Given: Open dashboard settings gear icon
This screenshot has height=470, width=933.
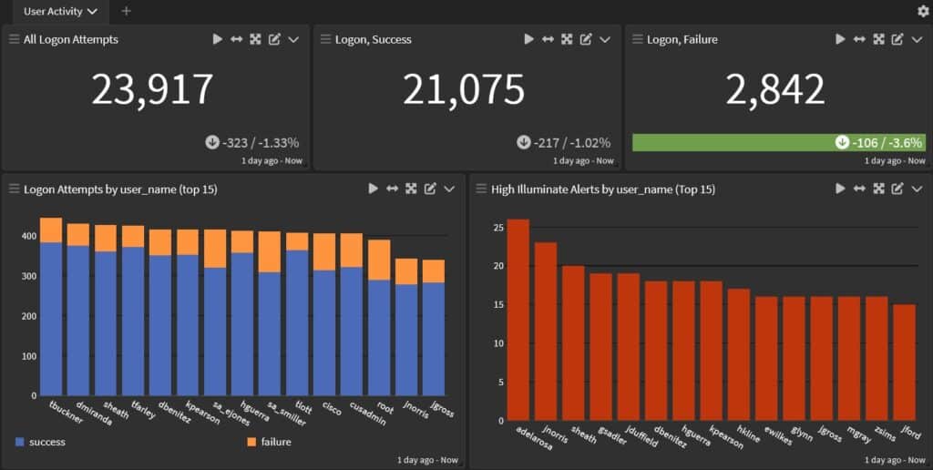Looking at the screenshot, I should pos(923,11).
